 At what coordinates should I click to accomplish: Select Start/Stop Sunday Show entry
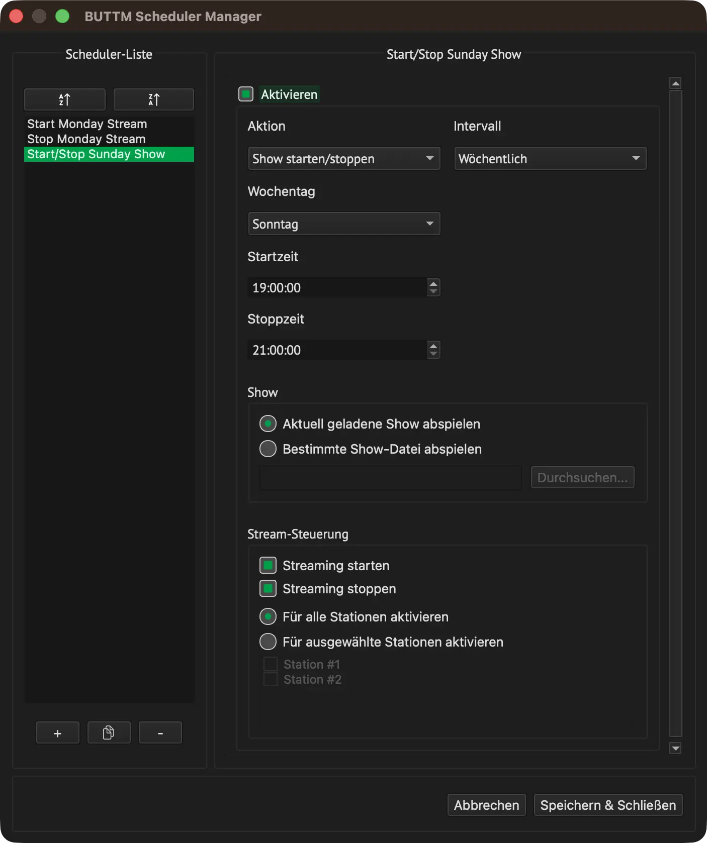click(109, 154)
